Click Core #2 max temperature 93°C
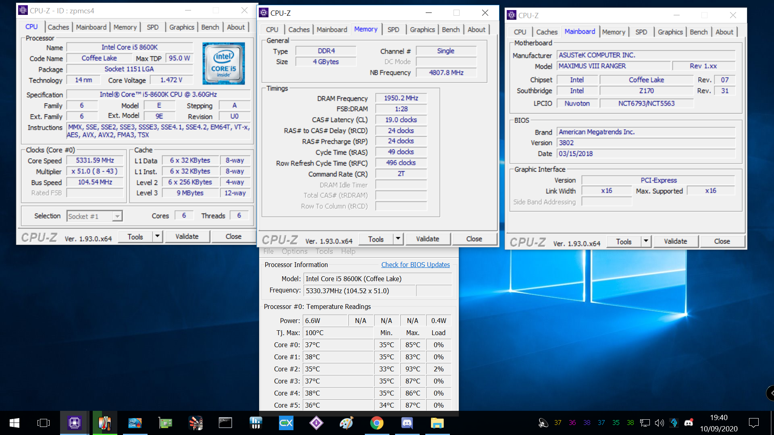The image size is (774, 435). [413, 369]
